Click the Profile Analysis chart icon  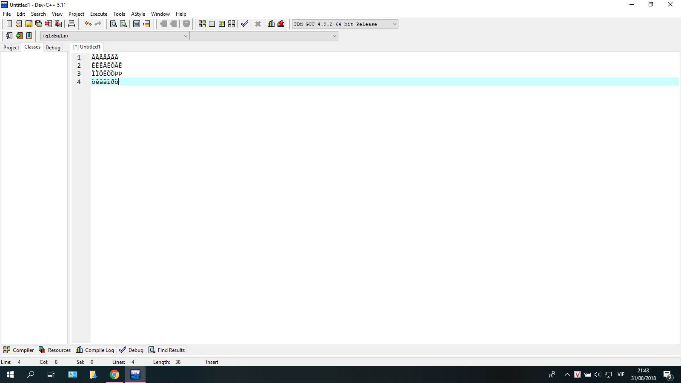271,24
